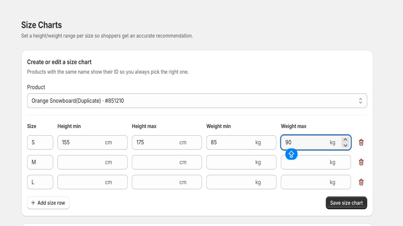Edit the L size name field
Viewport: 403px width, 226px height.
[40, 182]
